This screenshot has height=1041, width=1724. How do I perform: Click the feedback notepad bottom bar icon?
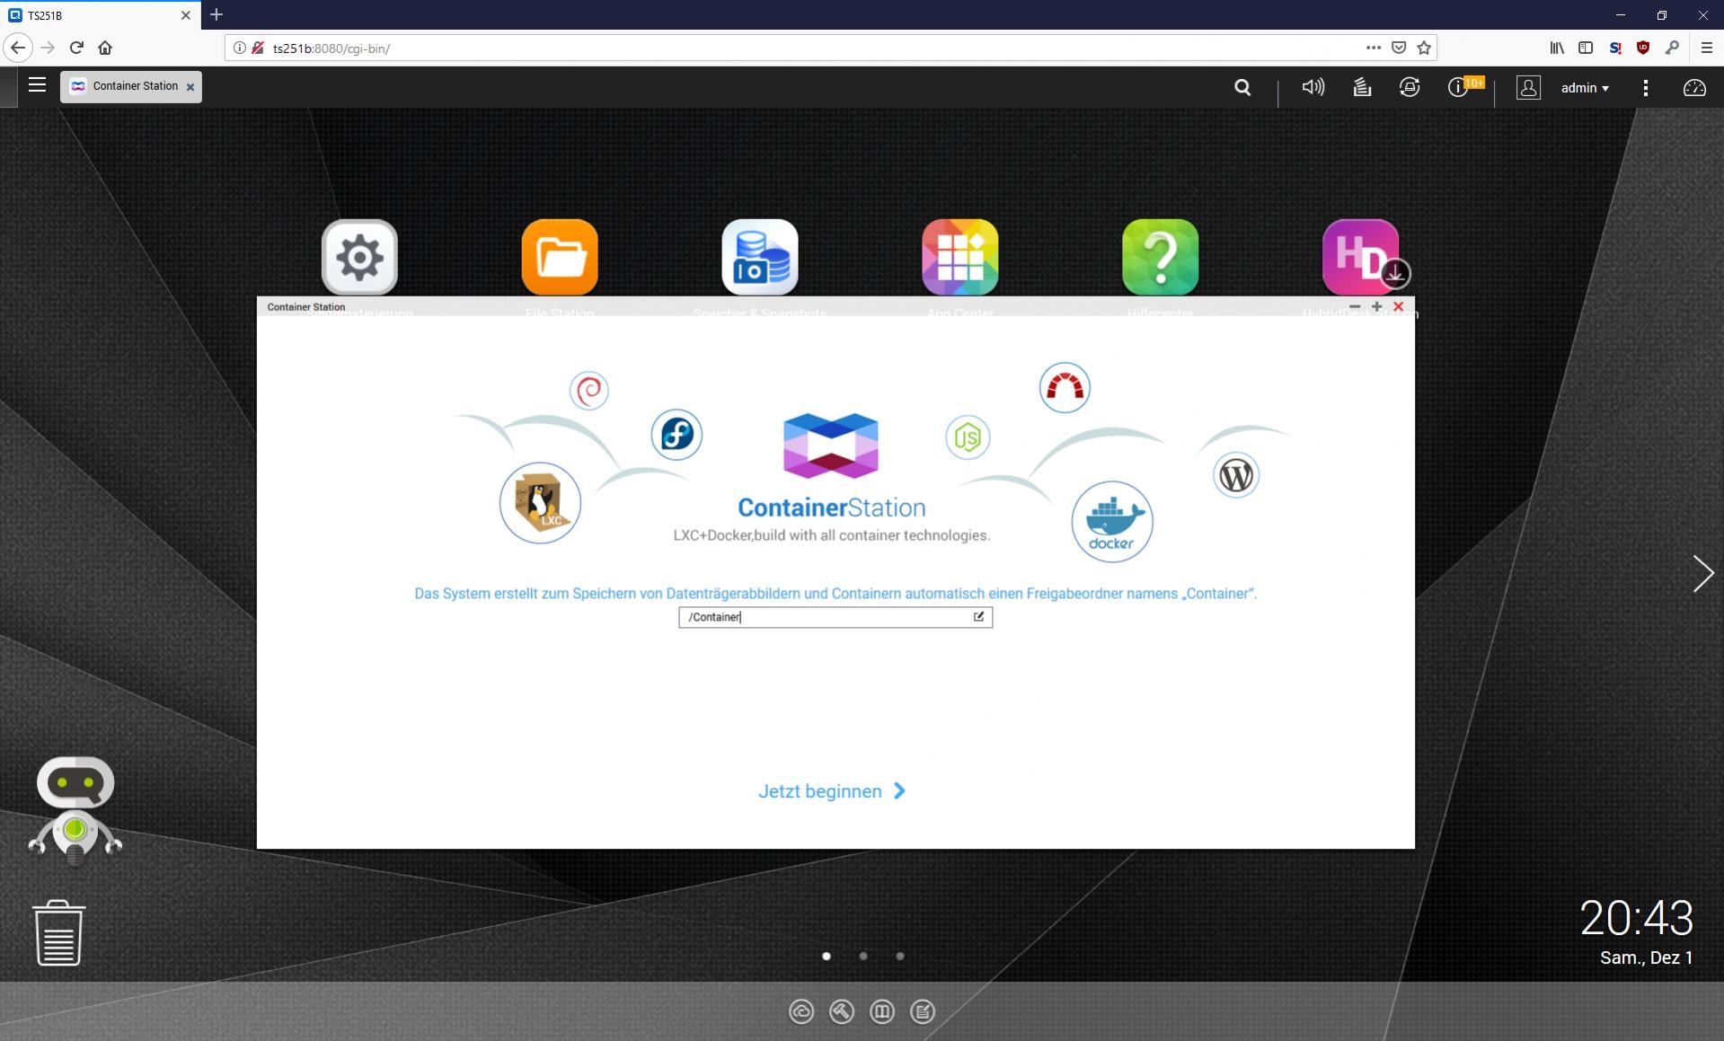(x=923, y=1011)
